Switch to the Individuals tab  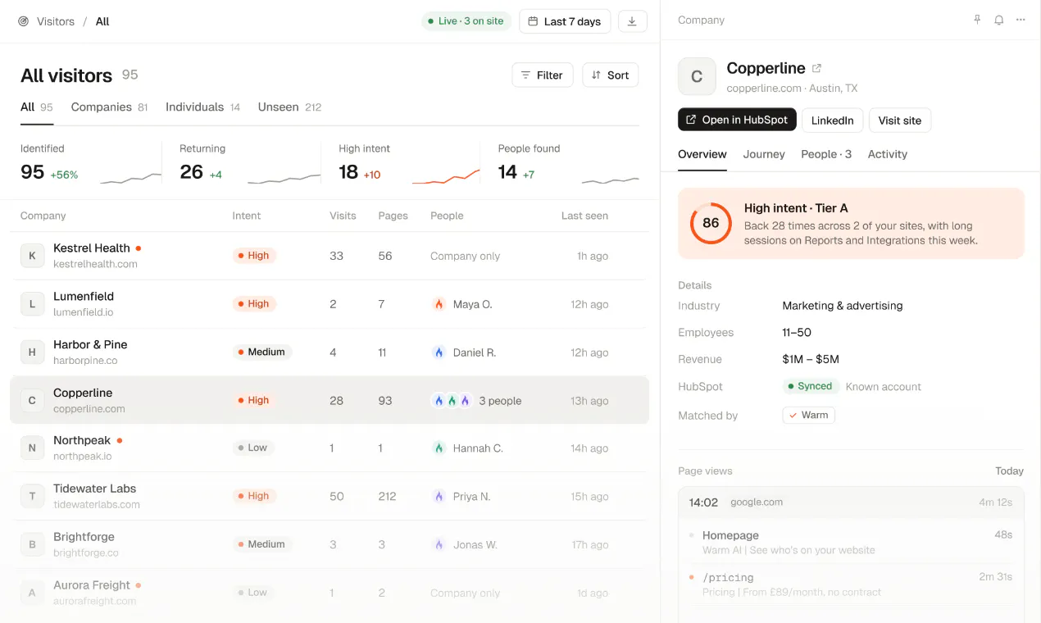click(x=202, y=107)
